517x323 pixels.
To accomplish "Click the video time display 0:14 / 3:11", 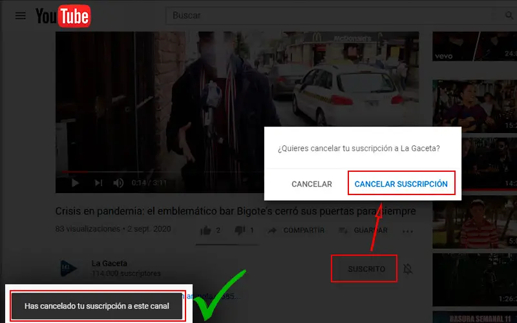I will [x=149, y=183].
